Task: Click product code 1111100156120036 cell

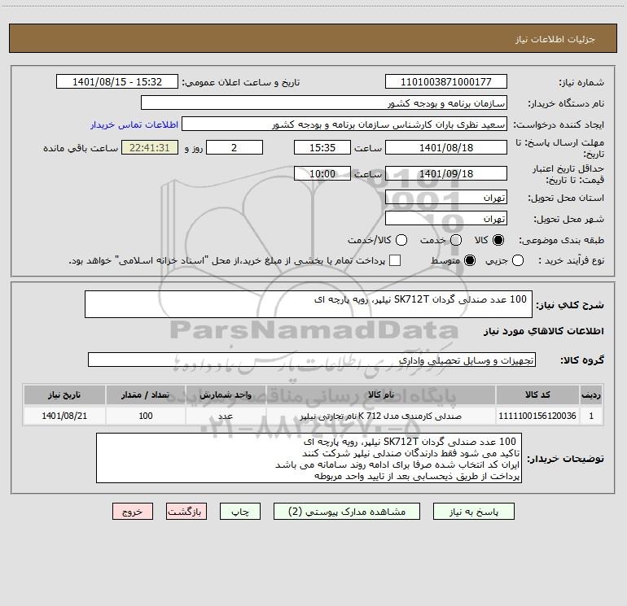Action: pyautogui.click(x=537, y=416)
